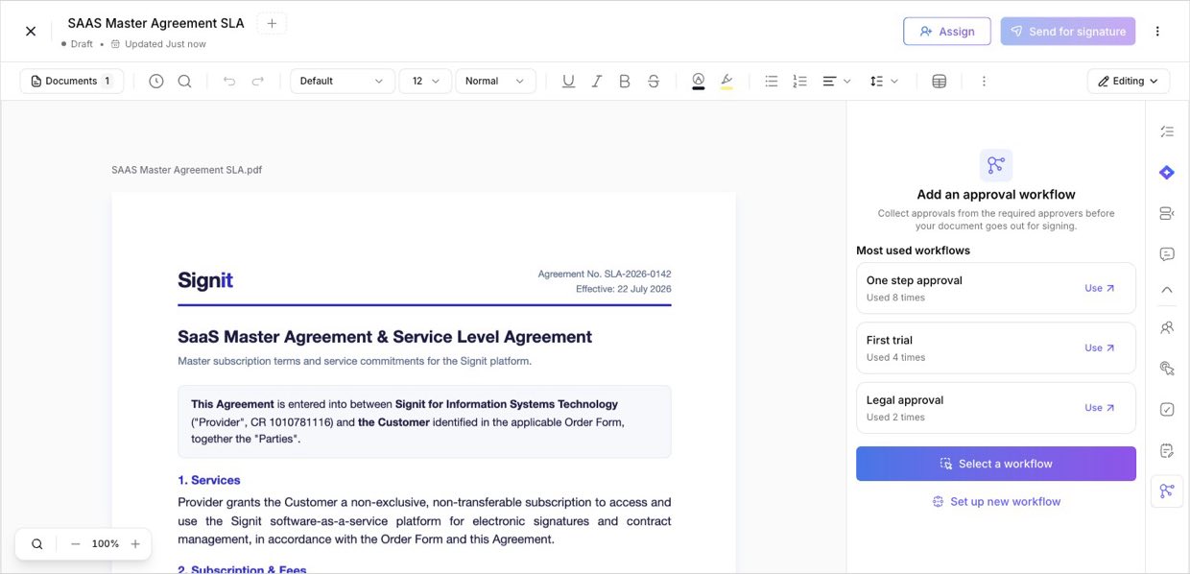Click Send for signature button
The image size is (1190, 574).
pyautogui.click(x=1068, y=32)
